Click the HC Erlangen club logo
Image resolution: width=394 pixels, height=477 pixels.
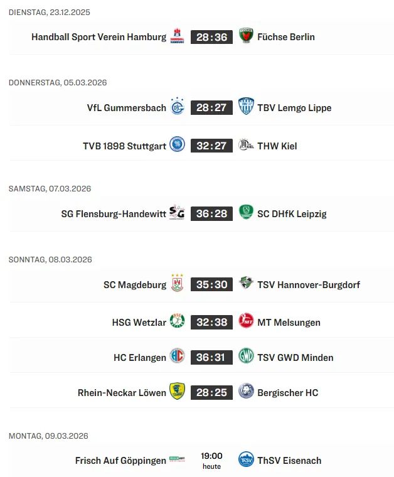[178, 357]
